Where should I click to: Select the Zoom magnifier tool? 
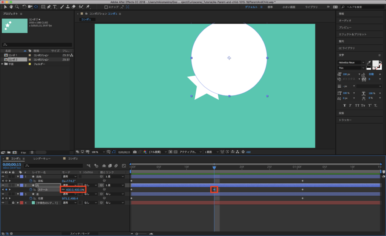click(17, 7)
